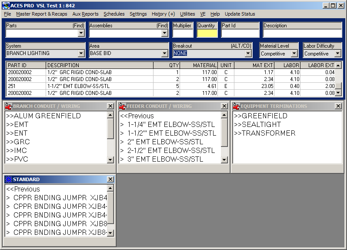Image resolution: width=347 pixels, height=250 pixels.
Task: Click the Multiplier input field
Action: tap(183, 33)
